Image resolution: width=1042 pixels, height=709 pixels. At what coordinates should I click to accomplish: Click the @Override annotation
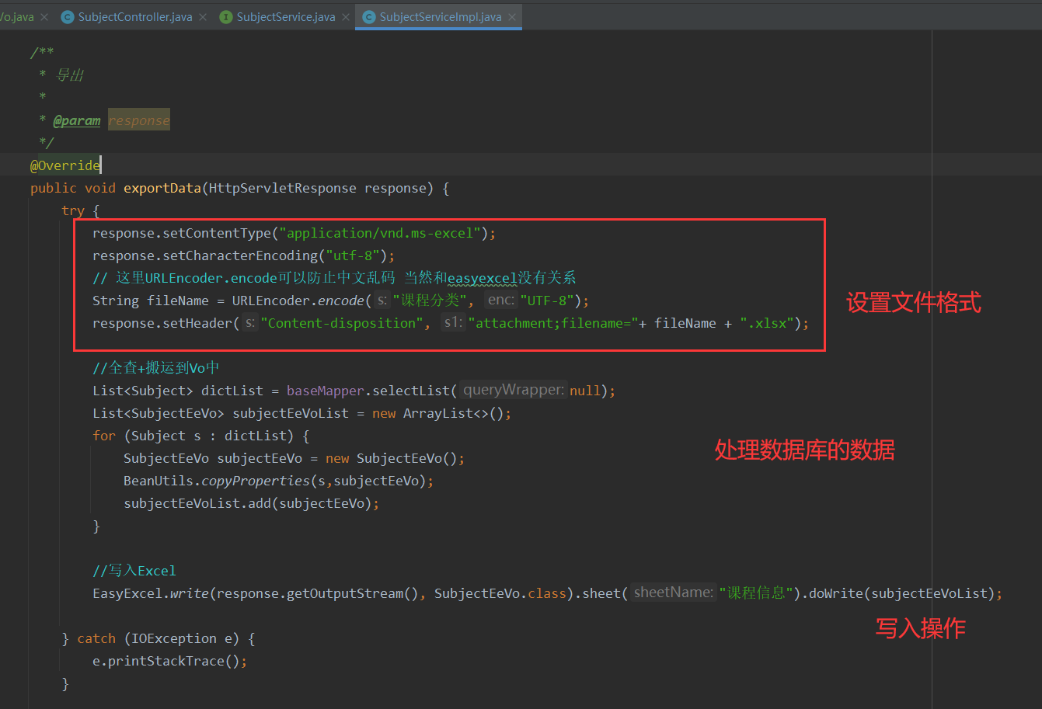tap(65, 165)
